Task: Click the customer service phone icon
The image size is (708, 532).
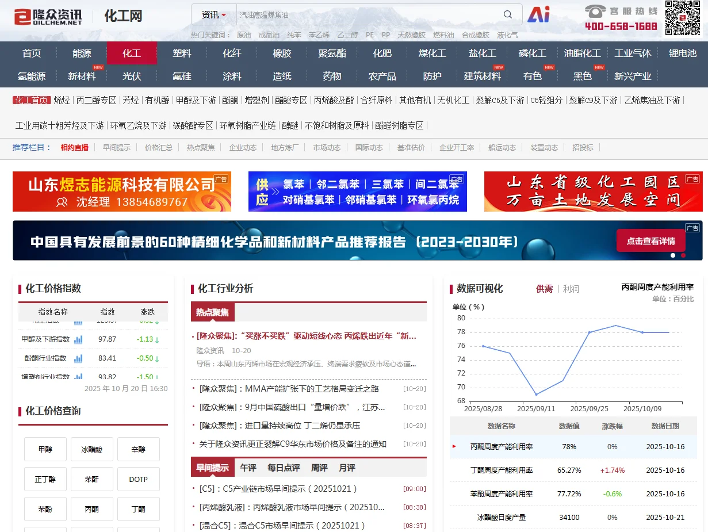Action: (x=595, y=11)
